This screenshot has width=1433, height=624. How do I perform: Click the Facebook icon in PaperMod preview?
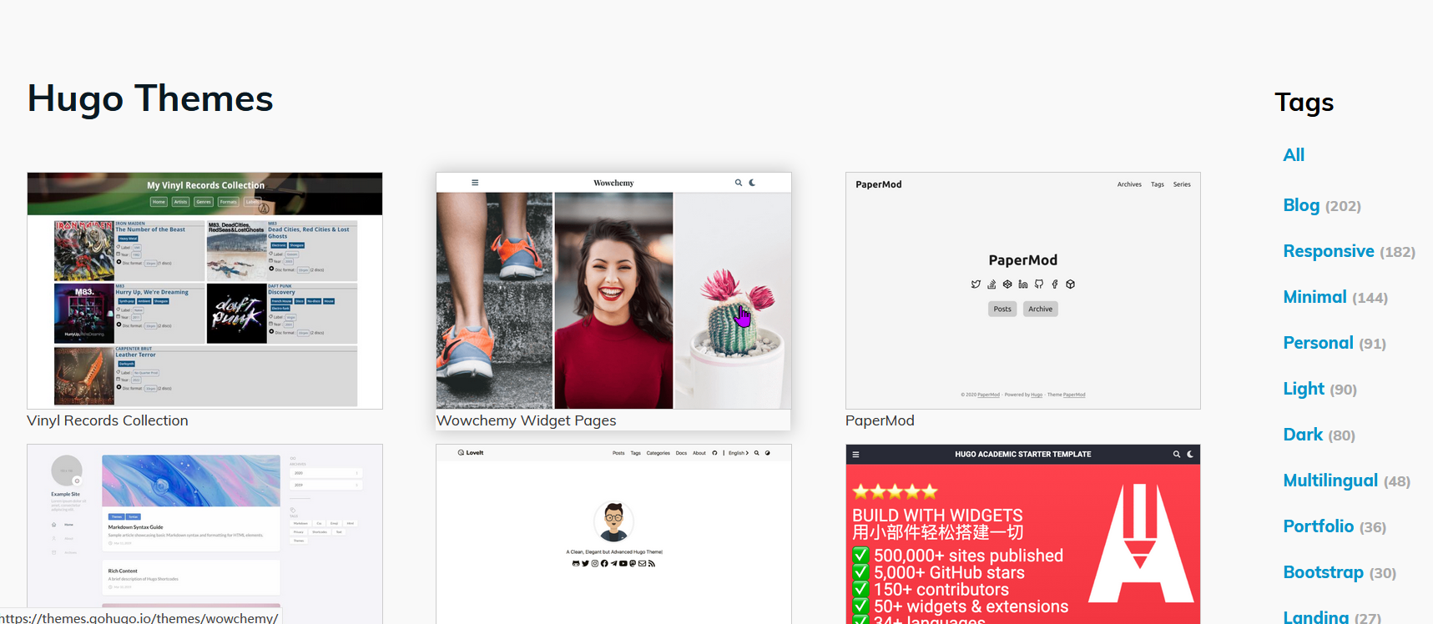1055,284
